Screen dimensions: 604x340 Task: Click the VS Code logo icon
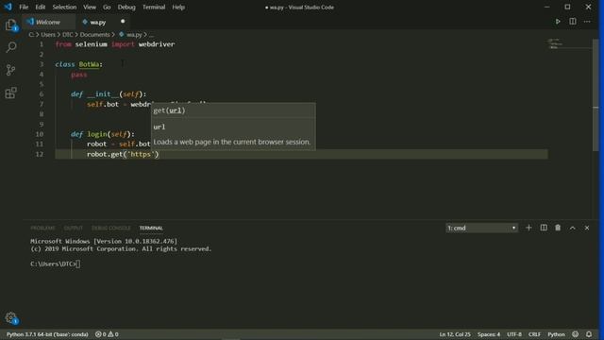(x=8, y=7)
